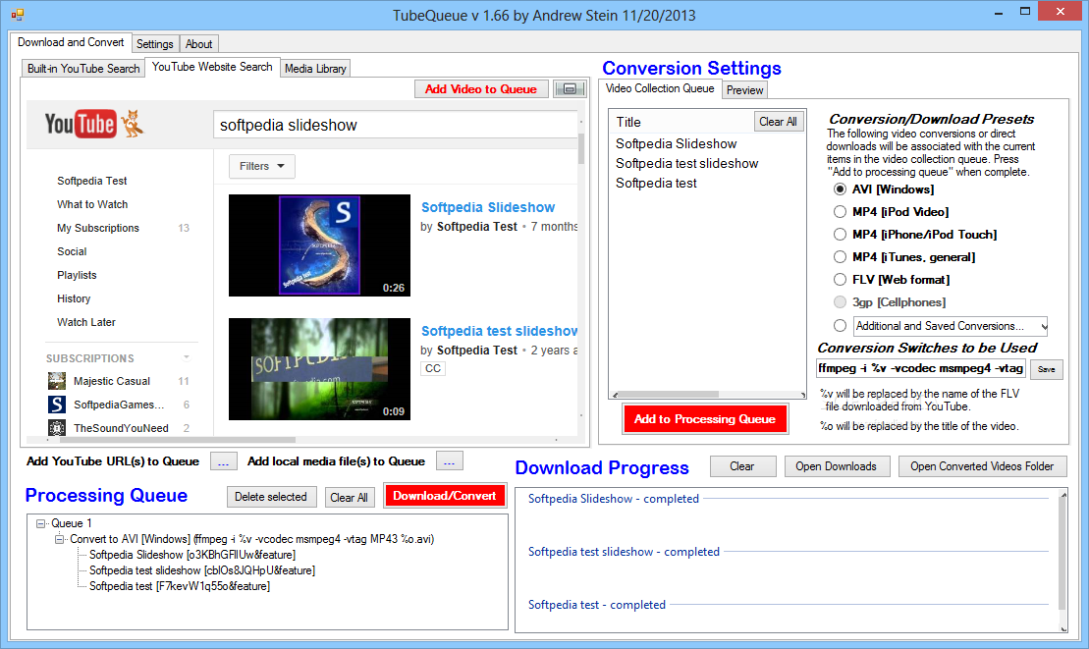Select Softpedia test slideshow in collection queue
Viewport: 1089px width, 649px height.
coord(686,163)
